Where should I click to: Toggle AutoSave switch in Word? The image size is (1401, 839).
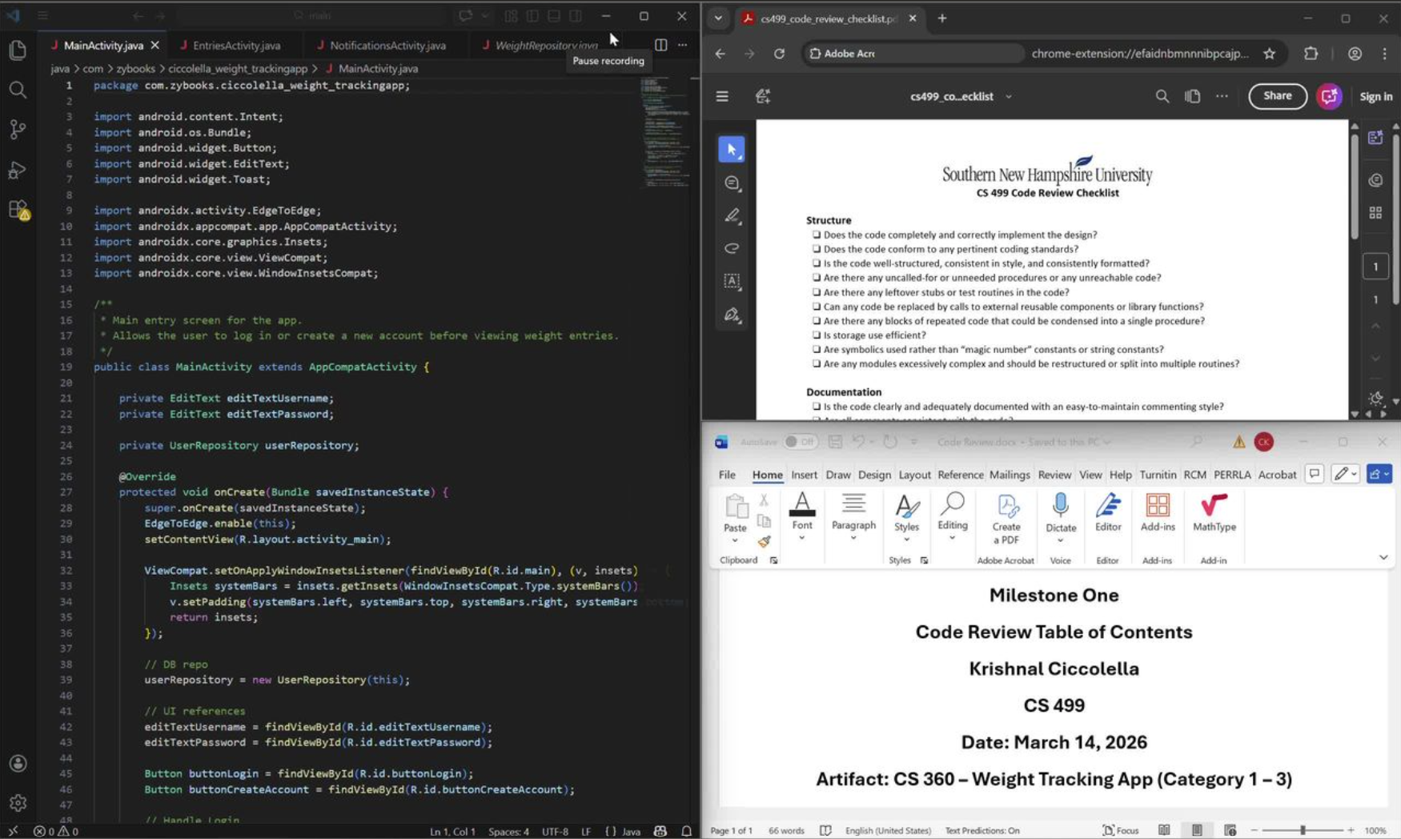coord(799,442)
